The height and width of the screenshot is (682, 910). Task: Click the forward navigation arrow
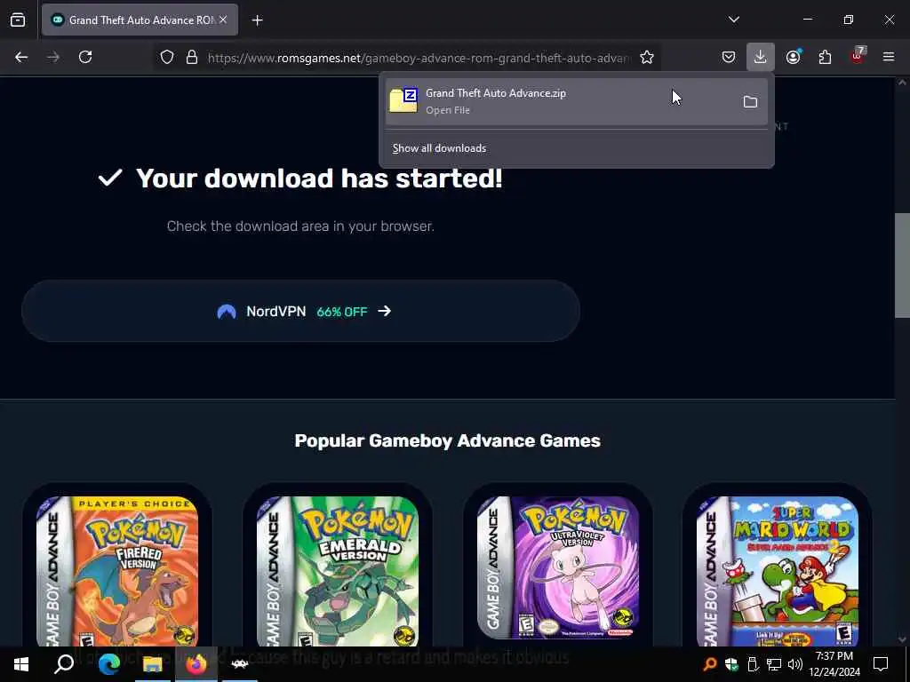point(53,57)
